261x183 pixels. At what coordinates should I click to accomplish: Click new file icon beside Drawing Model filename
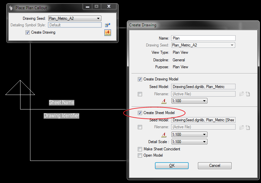click(x=248, y=94)
